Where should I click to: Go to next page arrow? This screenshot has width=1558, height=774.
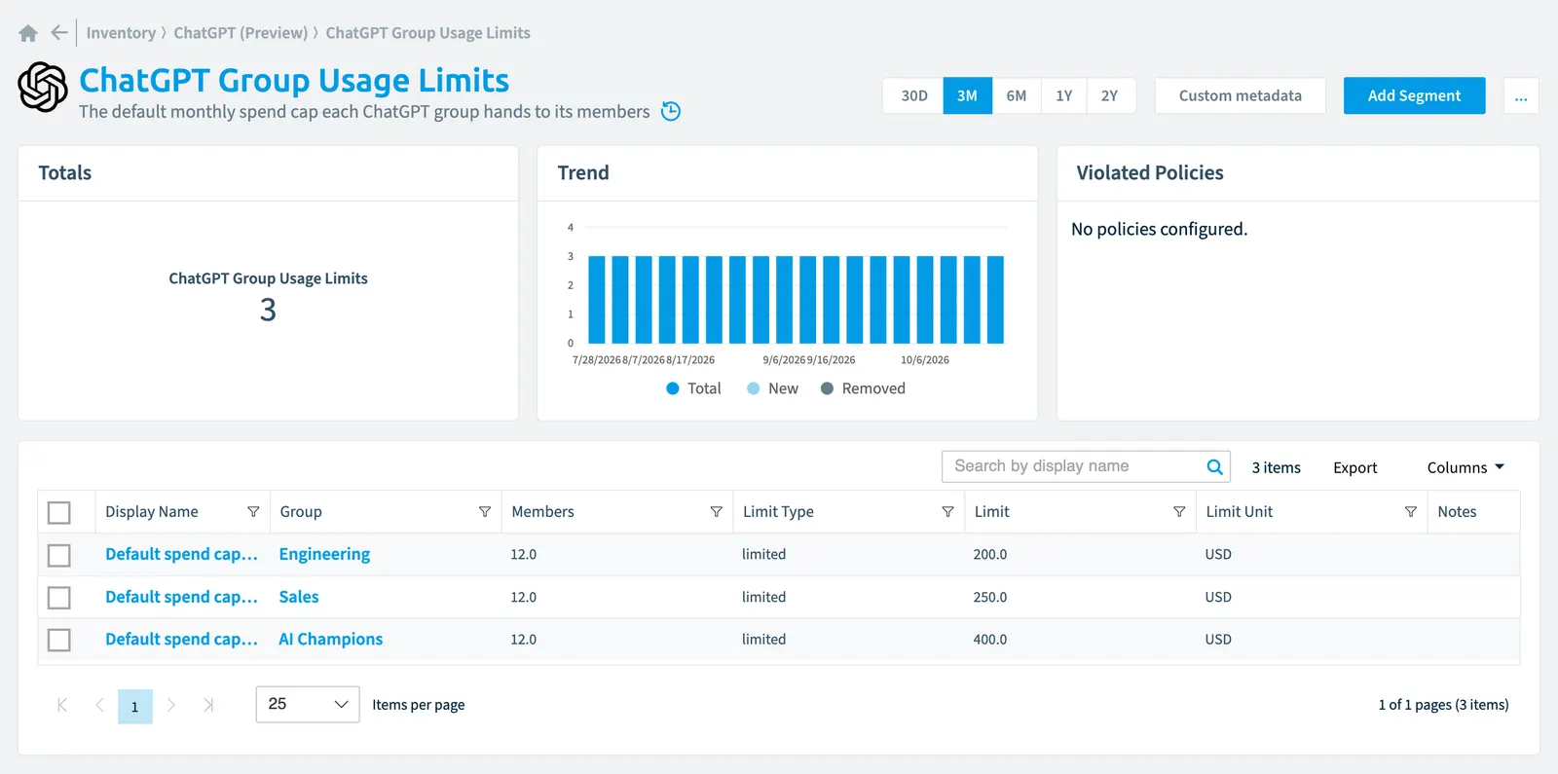(x=171, y=705)
